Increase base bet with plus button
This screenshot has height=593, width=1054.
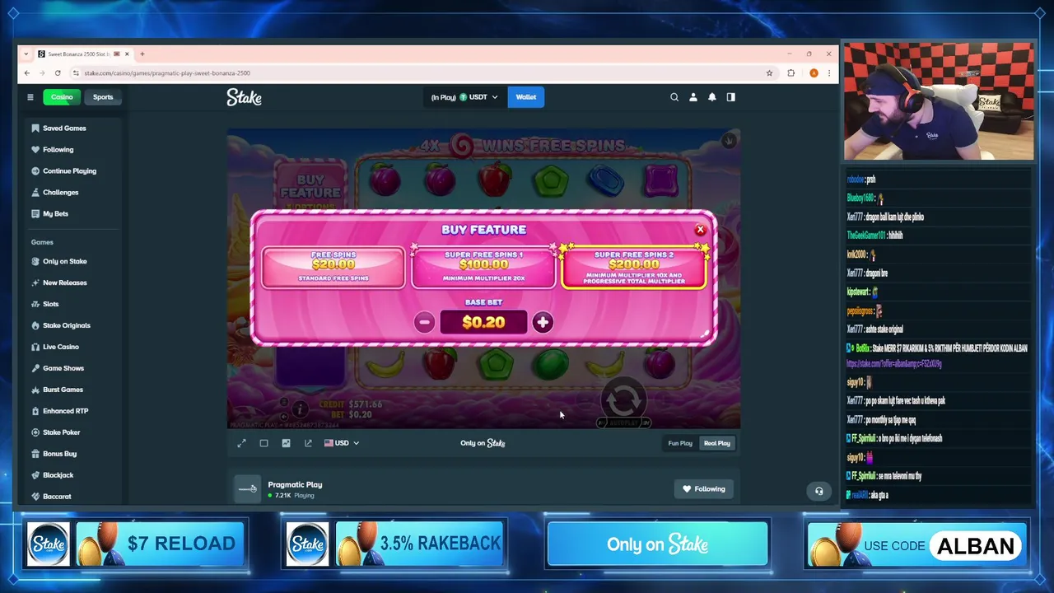click(x=543, y=322)
